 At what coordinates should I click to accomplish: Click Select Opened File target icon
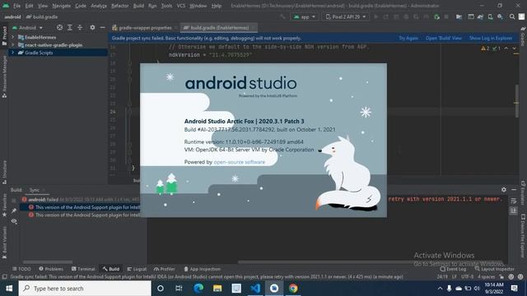59,27
